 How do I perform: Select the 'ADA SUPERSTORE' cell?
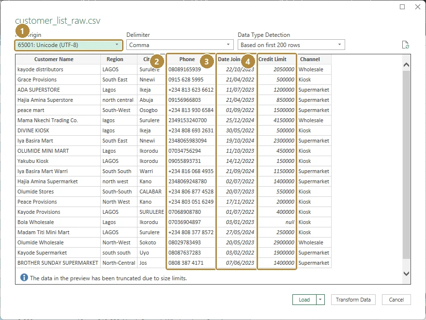[58, 90]
